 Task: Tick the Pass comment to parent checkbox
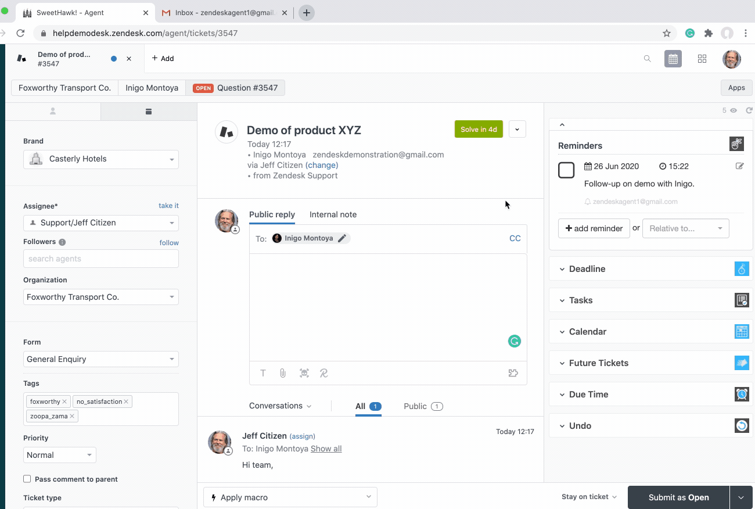[27, 479]
